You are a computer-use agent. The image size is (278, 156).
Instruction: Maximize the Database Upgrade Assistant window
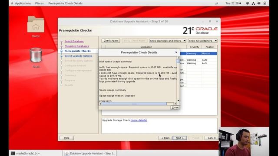(x=210, y=21)
